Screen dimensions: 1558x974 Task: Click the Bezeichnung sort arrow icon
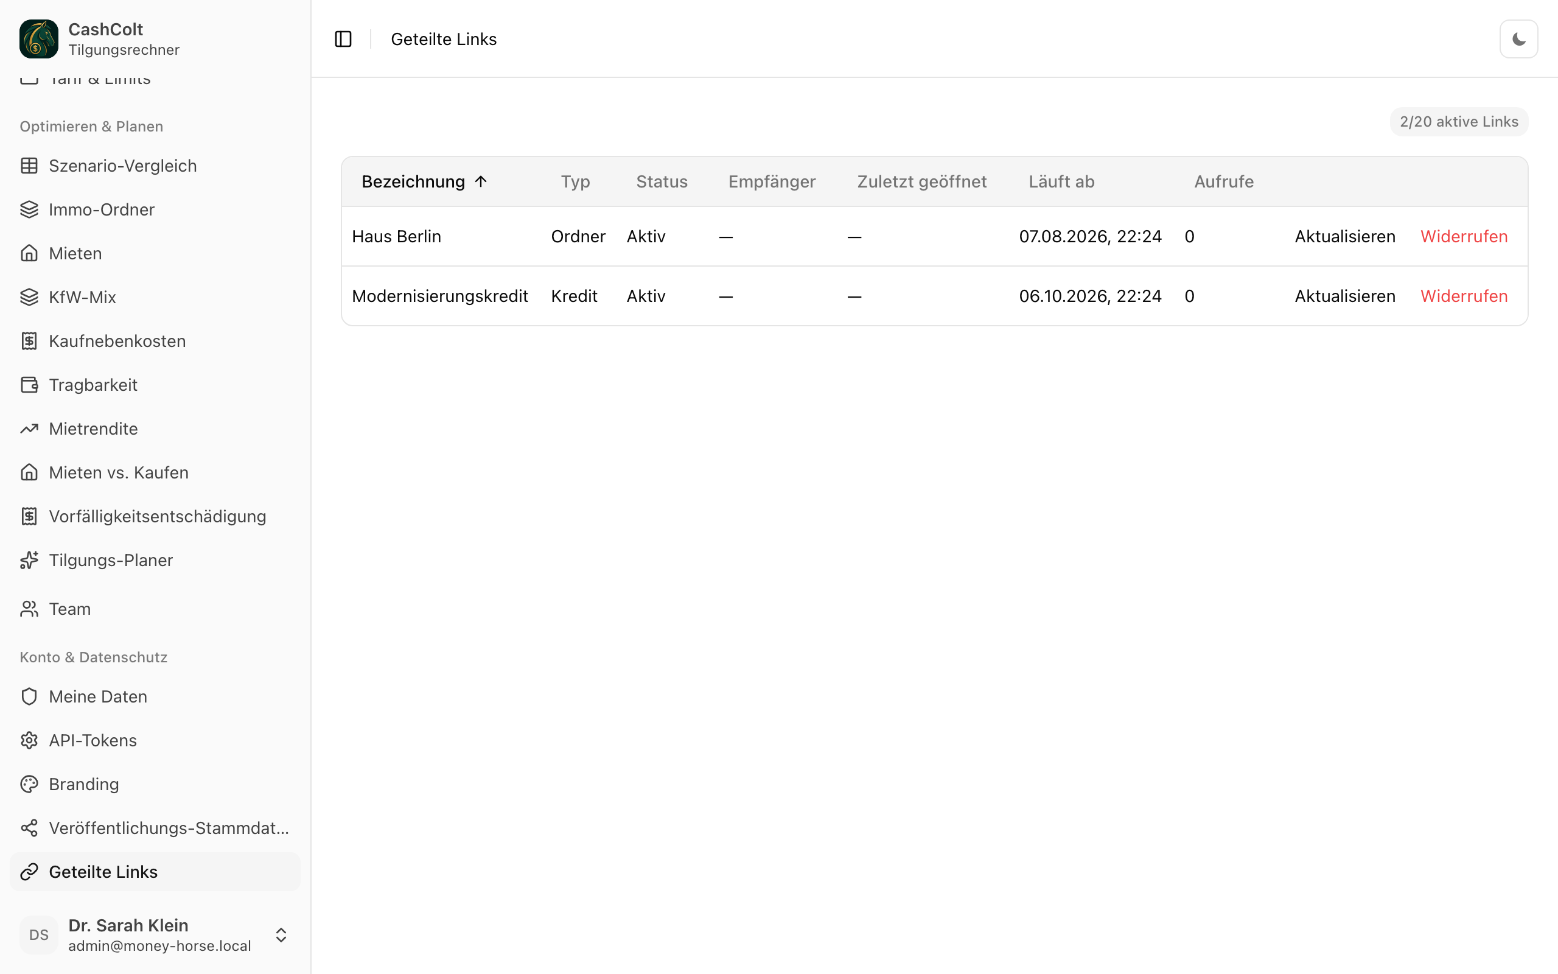tap(481, 181)
